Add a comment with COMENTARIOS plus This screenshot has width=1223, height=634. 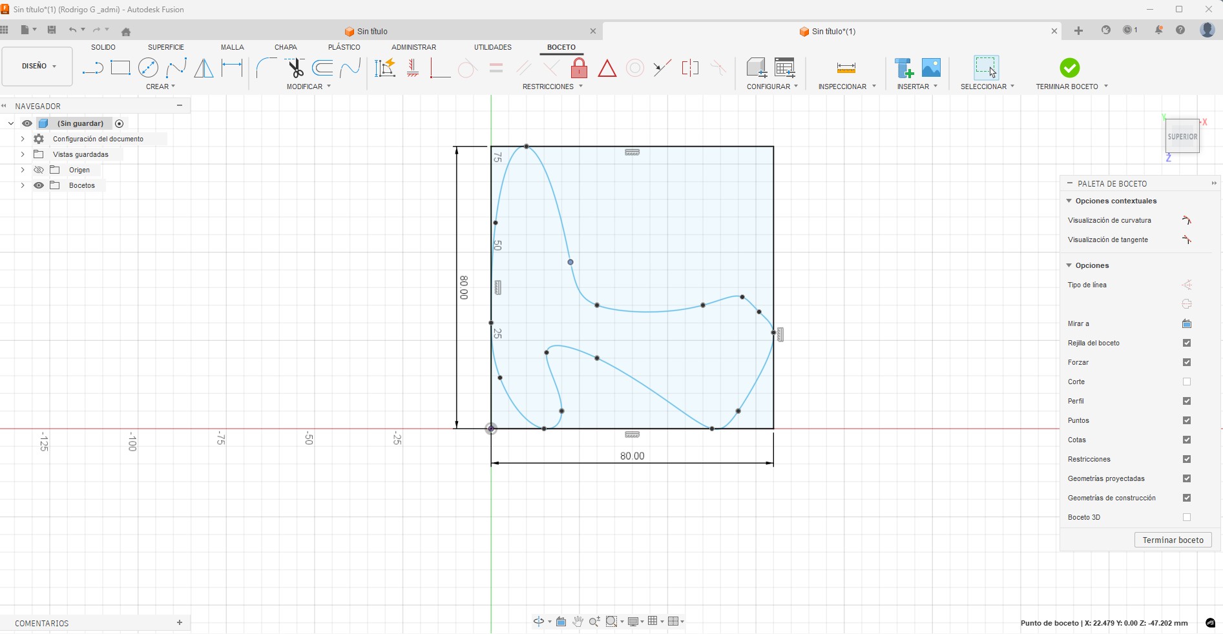180,622
